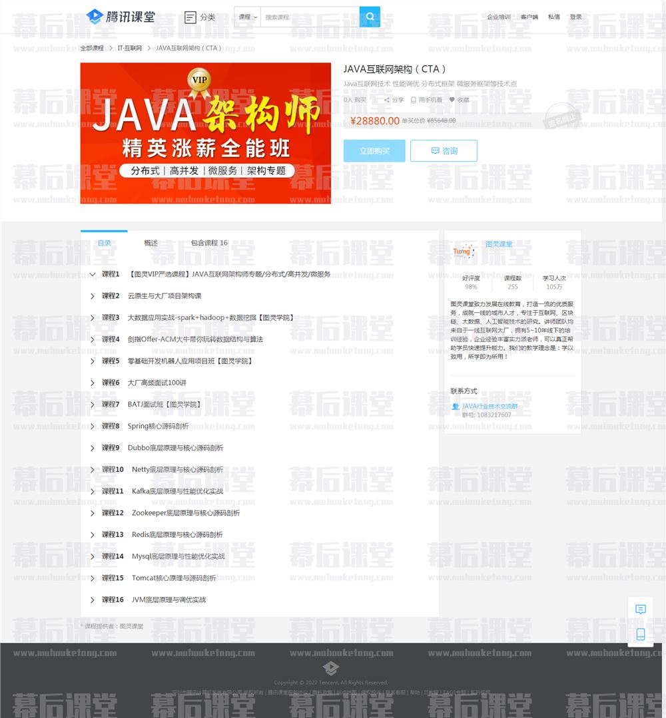Open 私信 messages
This screenshot has height=718, width=666.
553,17
